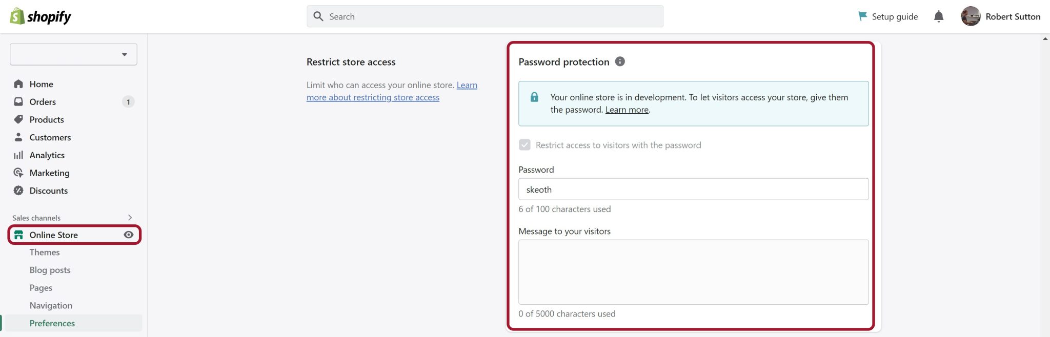Click the Password input showing skeoth
This screenshot has width=1050, height=337.
pyautogui.click(x=693, y=189)
